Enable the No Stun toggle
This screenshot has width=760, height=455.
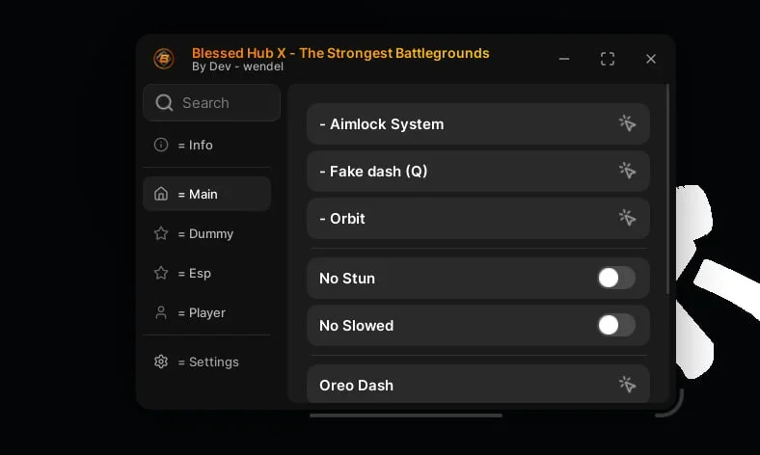click(x=616, y=278)
